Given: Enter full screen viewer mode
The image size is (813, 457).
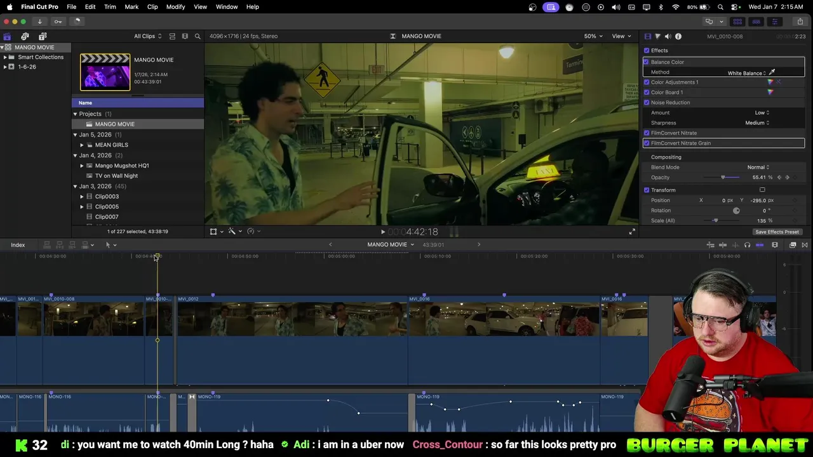Looking at the screenshot, I should 632,232.
